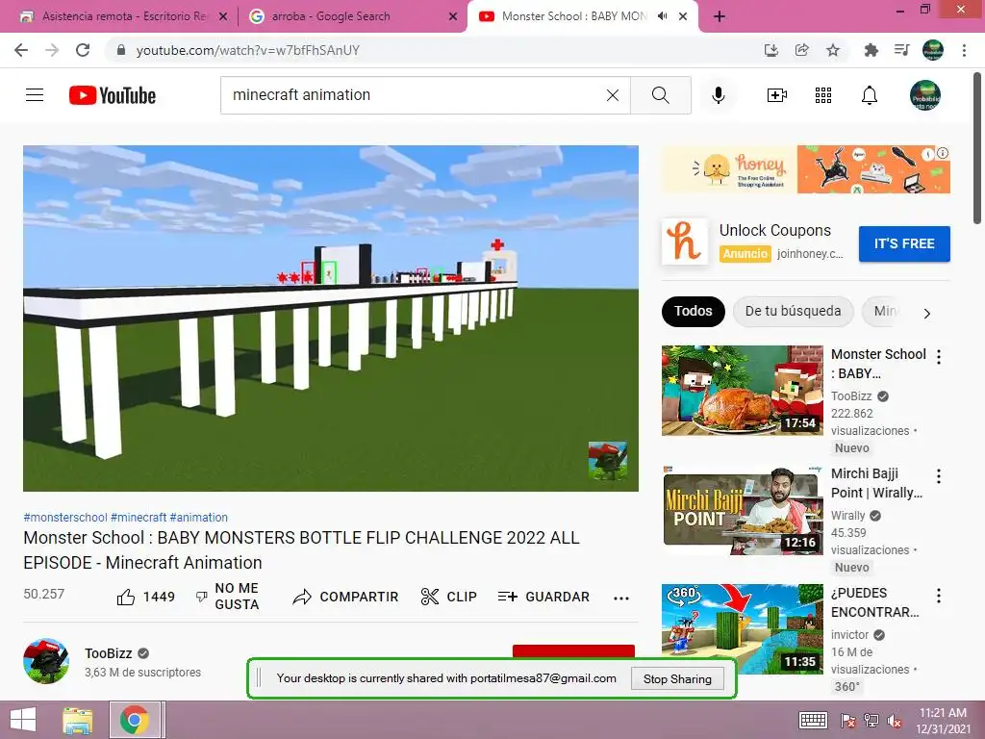Open the ad info icon on Honey banner

(943, 153)
